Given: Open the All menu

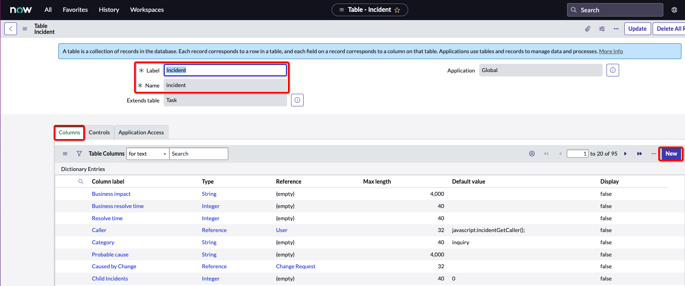Looking at the screenshot, I should [48, 10].
